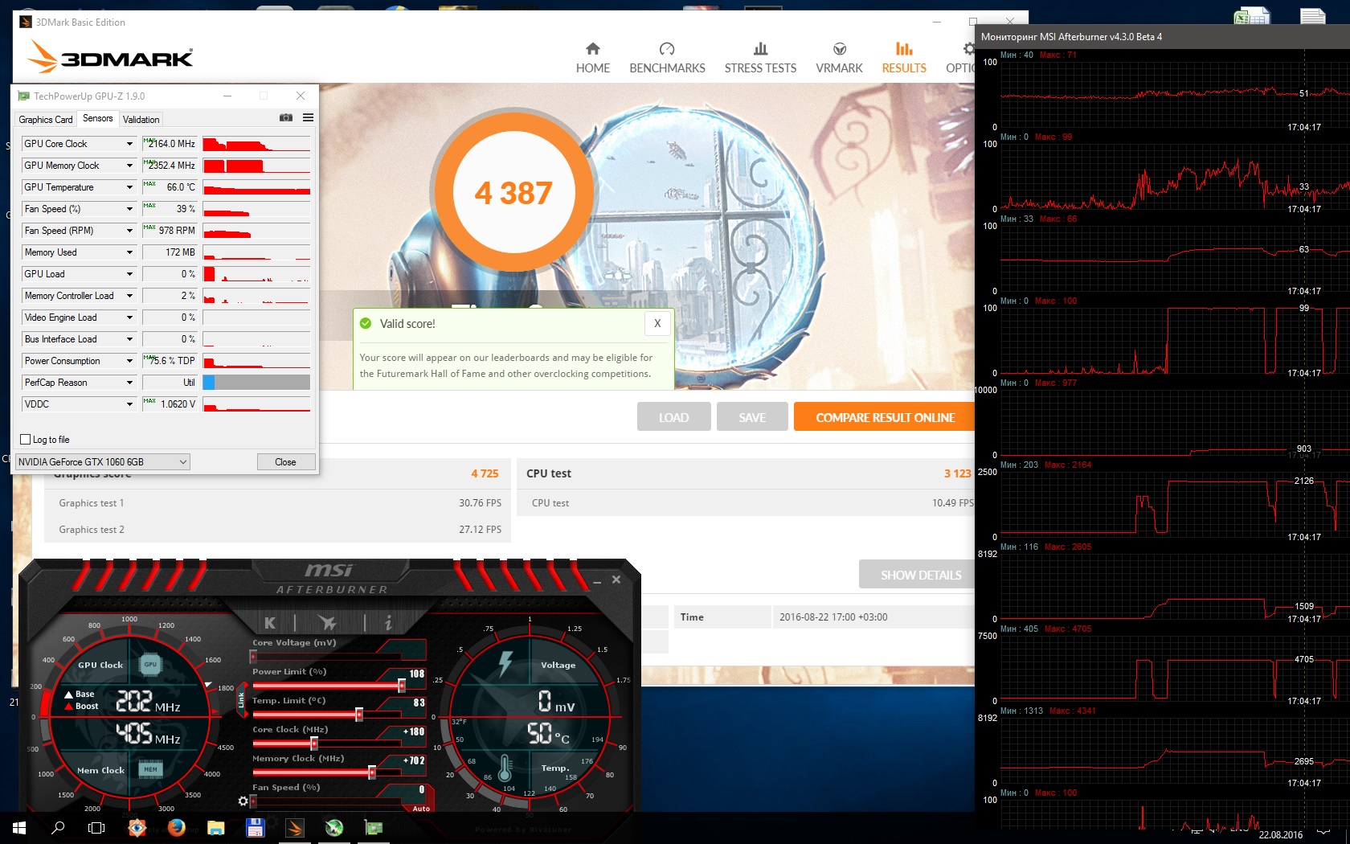Open 3DMark VRMARK section
Viewport: 1350px width, 844px height.
(x=839, y=58)
